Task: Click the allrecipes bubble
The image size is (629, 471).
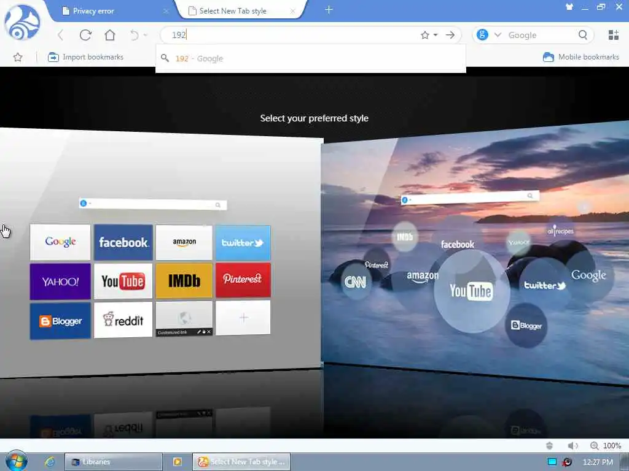Action: point(560,231)
